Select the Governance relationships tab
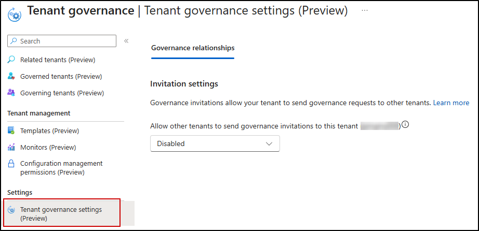This screenshot has height=231, width=479. (x=193, y=48)
